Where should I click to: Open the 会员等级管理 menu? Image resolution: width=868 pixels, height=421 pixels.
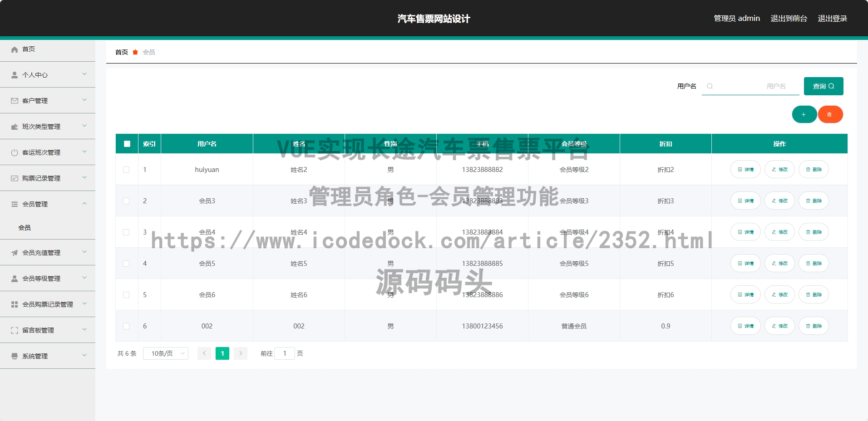coord(48,279)
